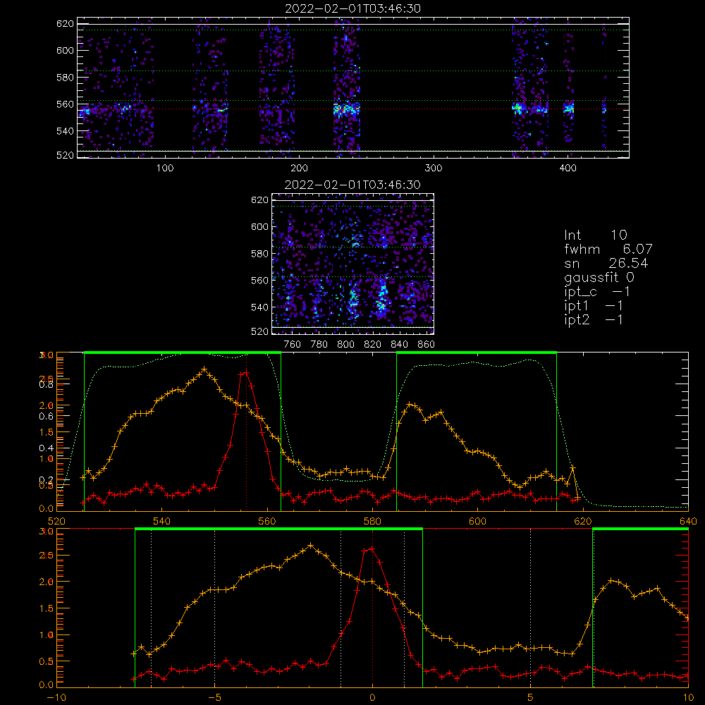The width and height of the screenshot is (705, 705).
Task: Click x-axis label 640 under third plot
Action: pyautogui.click(x=688, y=521)
